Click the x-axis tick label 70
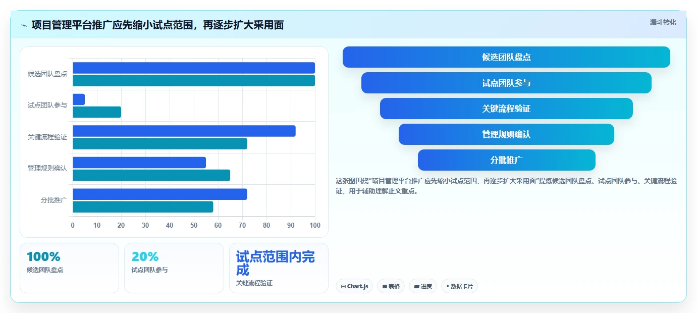 click(x=242, y=225)
